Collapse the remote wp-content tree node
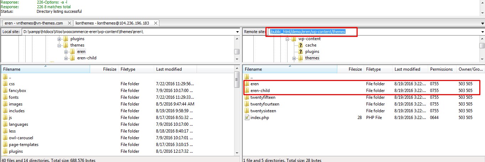 288,39
